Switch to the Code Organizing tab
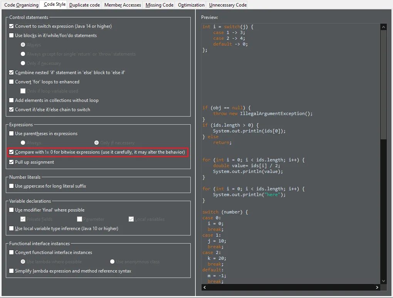 (x=21, y=5)
